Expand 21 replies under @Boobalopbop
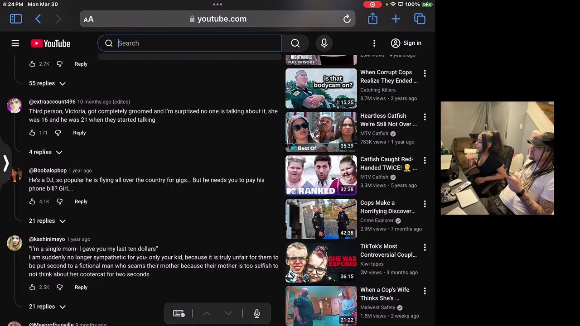Image resolution: width=580 pixels, height=326 pixels. click(x=47, y=221)
